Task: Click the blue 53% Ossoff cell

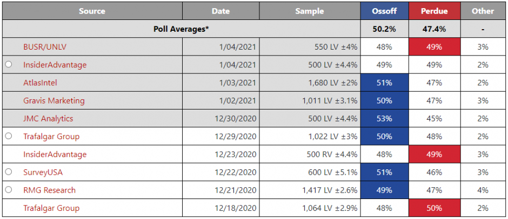Action: pyautogui.click(x=384, y=119)
